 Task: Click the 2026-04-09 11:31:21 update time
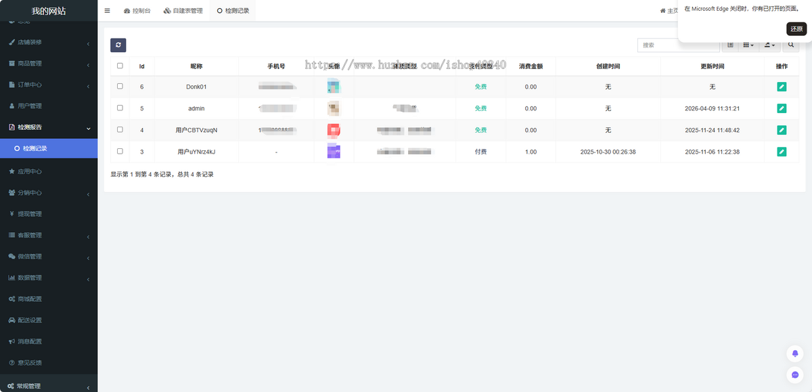pyautogui.click(x=713, y=108)
